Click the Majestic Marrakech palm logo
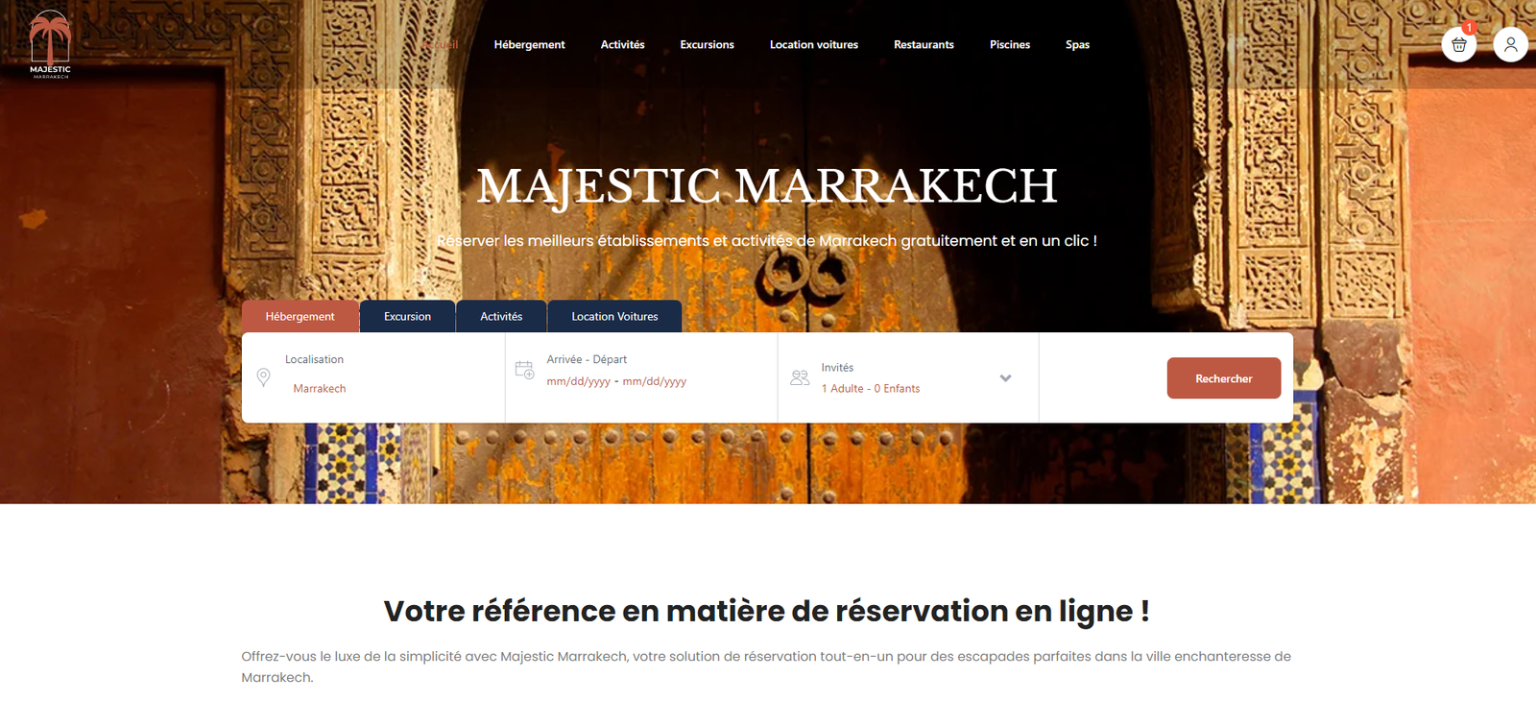Viewport: 1536px width, 702px height. 50,44
